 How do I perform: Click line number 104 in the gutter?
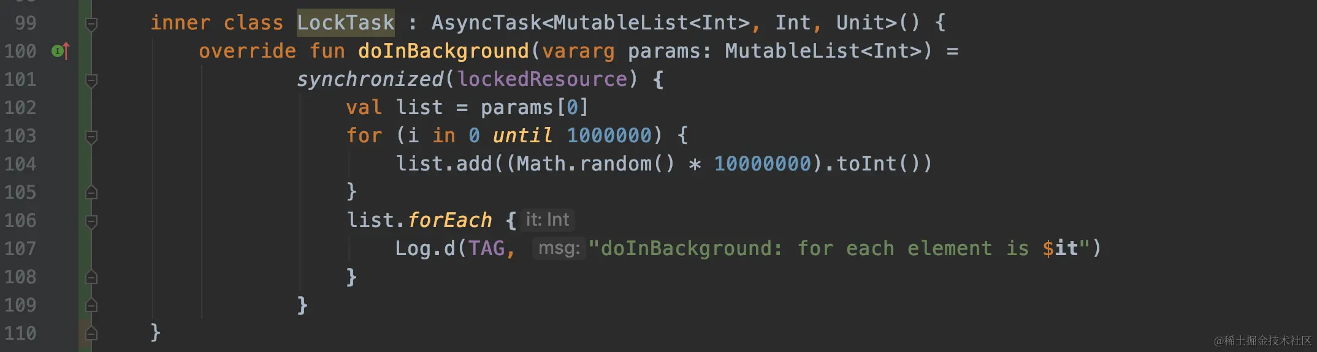point(20,164)
